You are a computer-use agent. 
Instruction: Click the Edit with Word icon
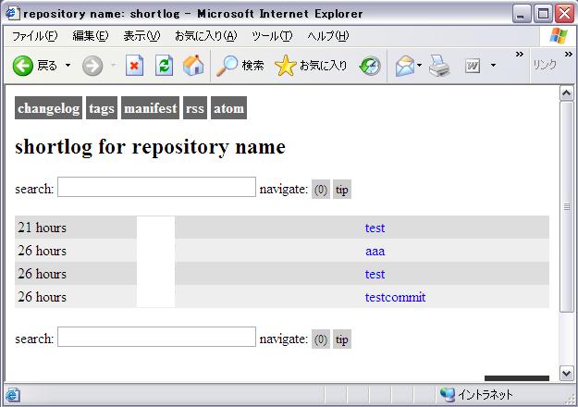(x=473, y=66)
